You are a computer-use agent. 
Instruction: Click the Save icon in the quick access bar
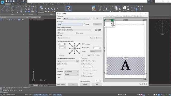pyautogui.click(x=11, y=1)
